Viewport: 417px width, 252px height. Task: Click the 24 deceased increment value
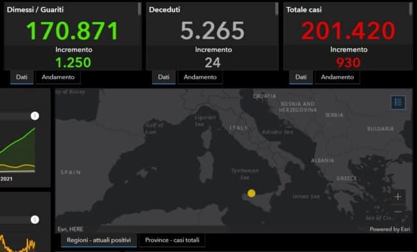pyautogui.click(x=213, y=63)
